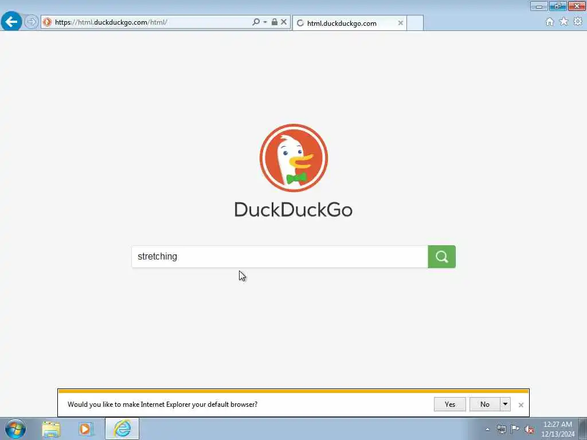Click the security lock icon in address bar

(275, 22)
